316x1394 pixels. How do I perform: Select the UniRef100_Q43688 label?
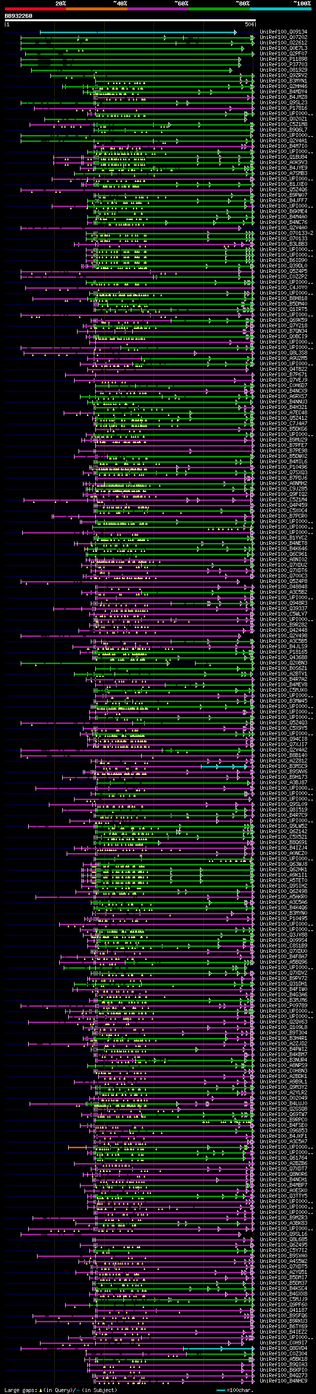(283, 657)
